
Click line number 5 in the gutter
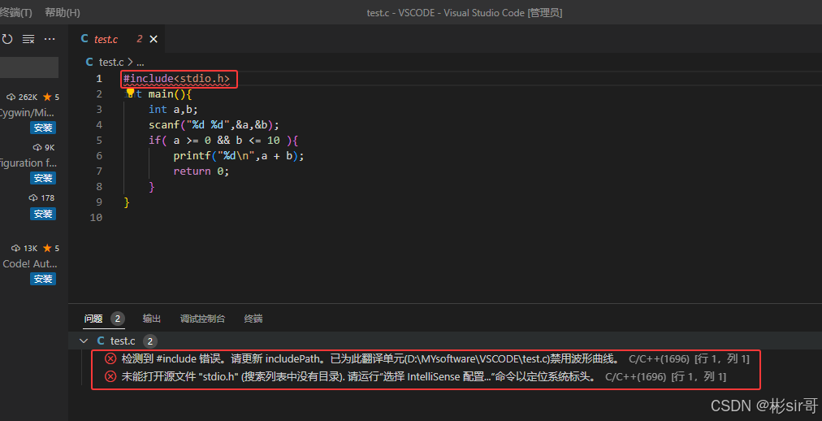pyautogui.click(x=99, y=141)
